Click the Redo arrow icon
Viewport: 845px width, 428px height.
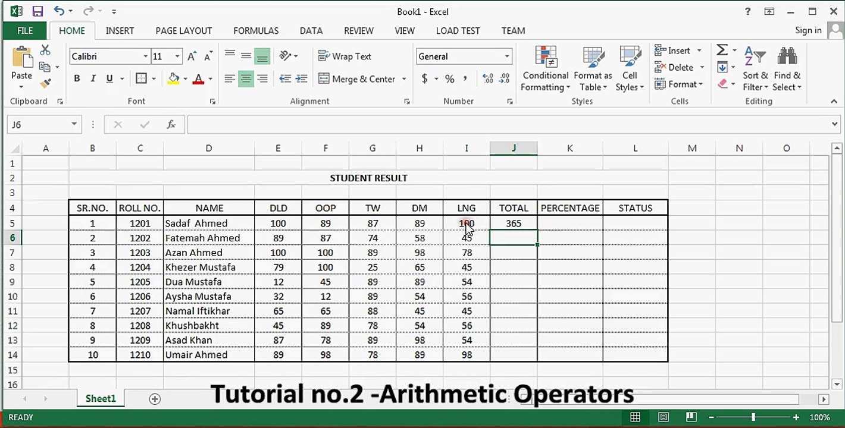click(88, 11)
